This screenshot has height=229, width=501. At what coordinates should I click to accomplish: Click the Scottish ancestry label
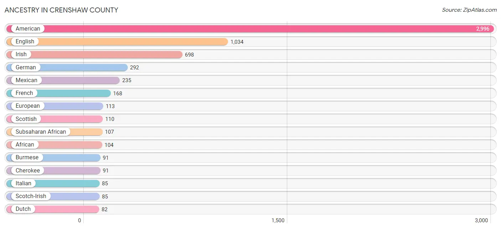[x=26, y=119]
